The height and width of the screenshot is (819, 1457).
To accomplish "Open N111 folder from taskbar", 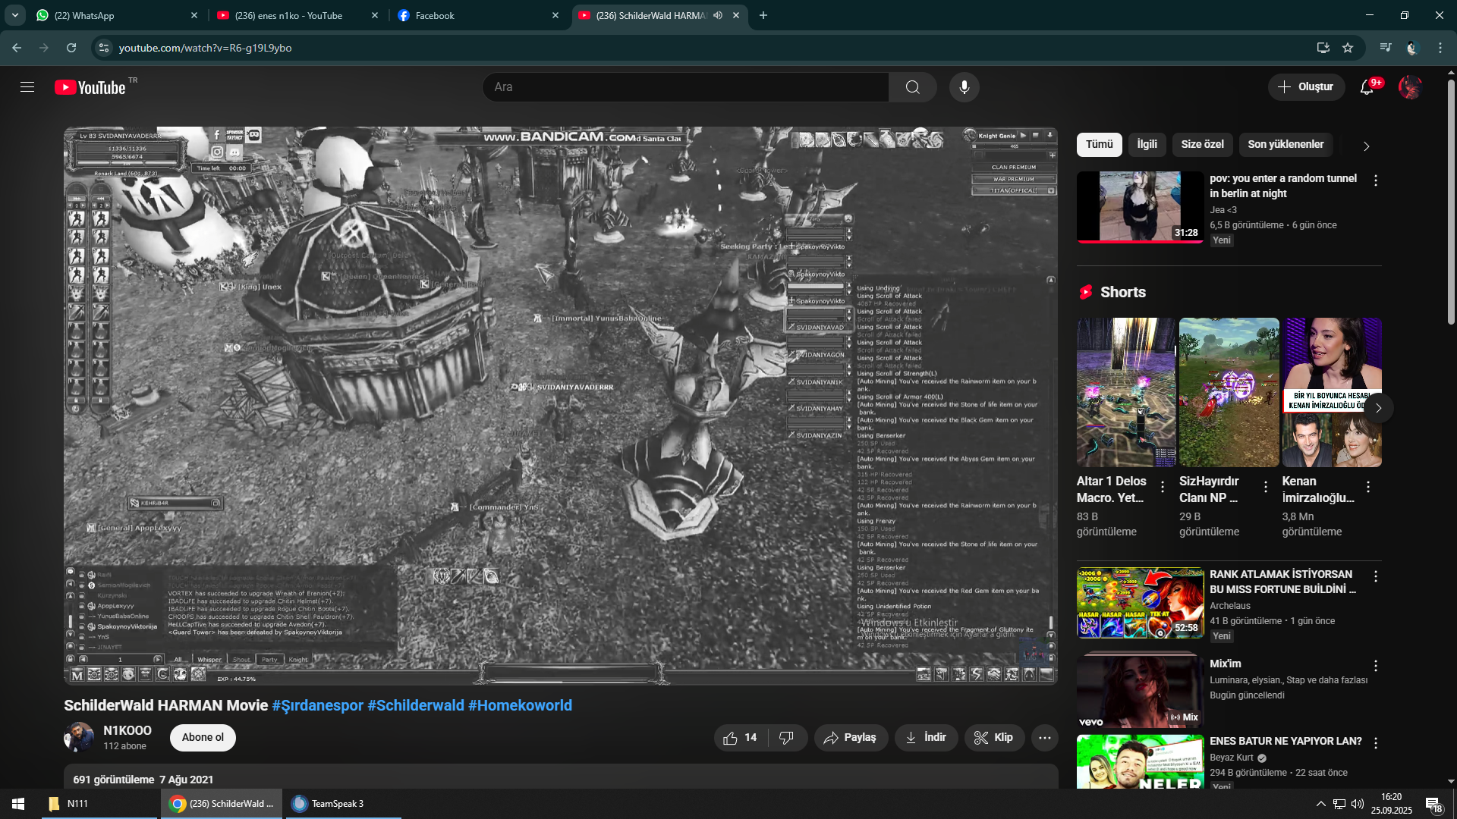I will [x=99, y=804].
